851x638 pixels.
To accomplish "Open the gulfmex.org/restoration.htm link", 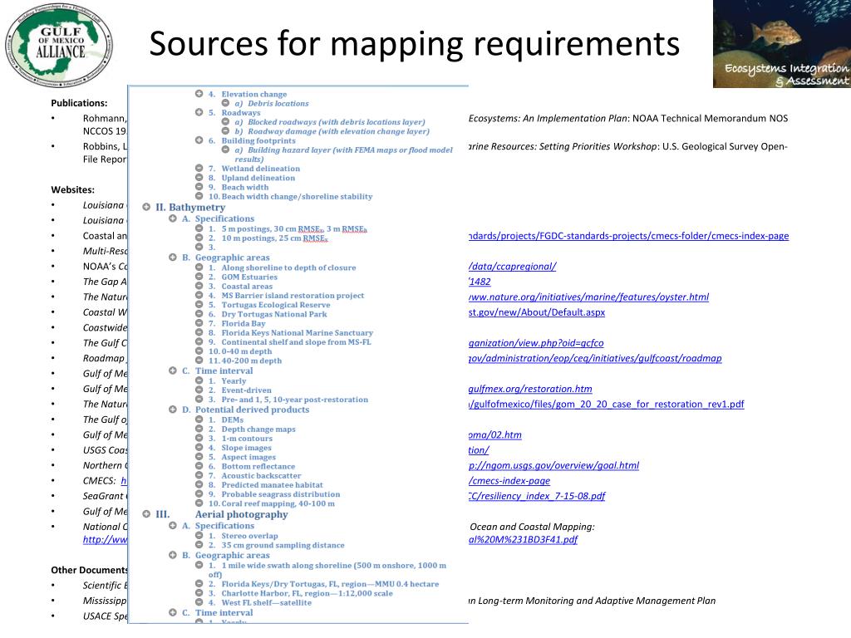I will tap(530, 389).
